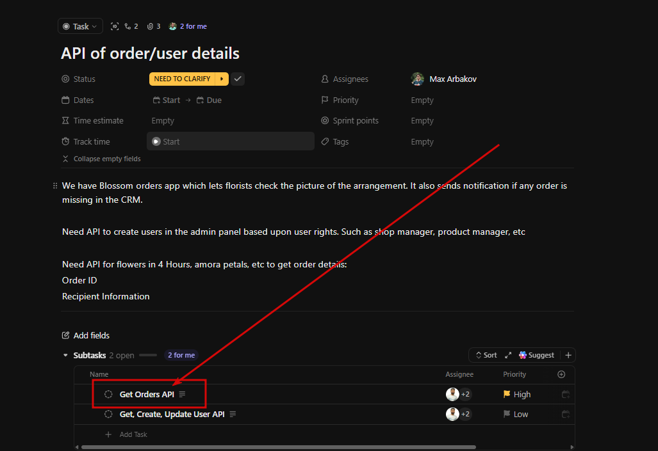The image size is (658, 451).
Task: Set the Due date
Action: pos(209,100)
